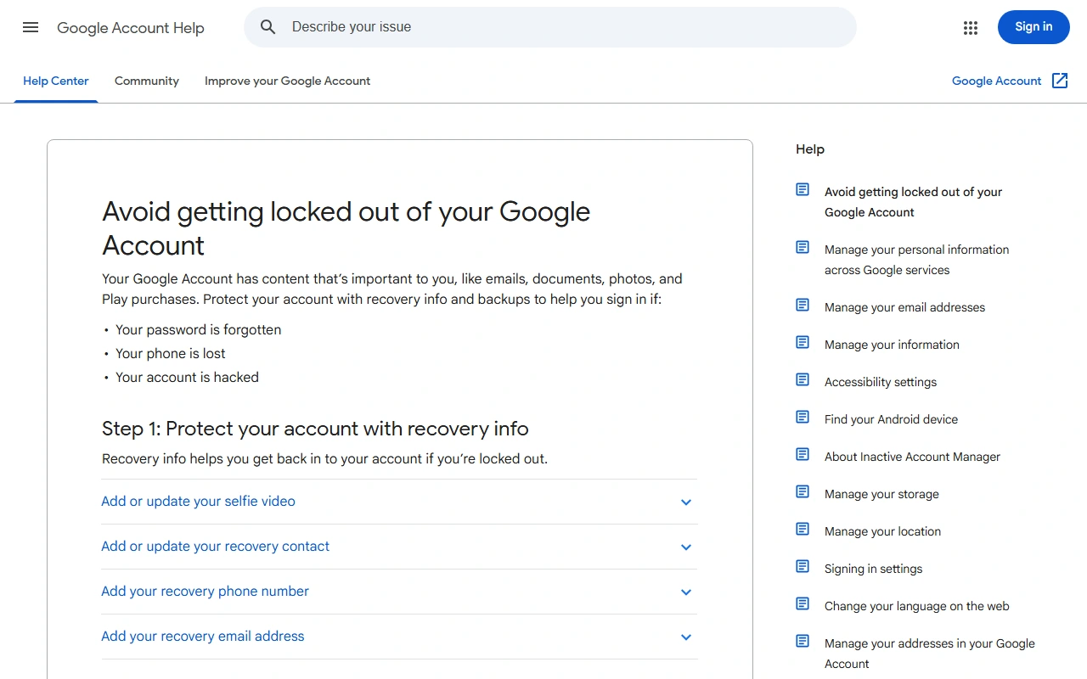Image resolution: width=1087 pixels, height=679 pixels.
Task: Open Change your language on the web
Action: 917,606
